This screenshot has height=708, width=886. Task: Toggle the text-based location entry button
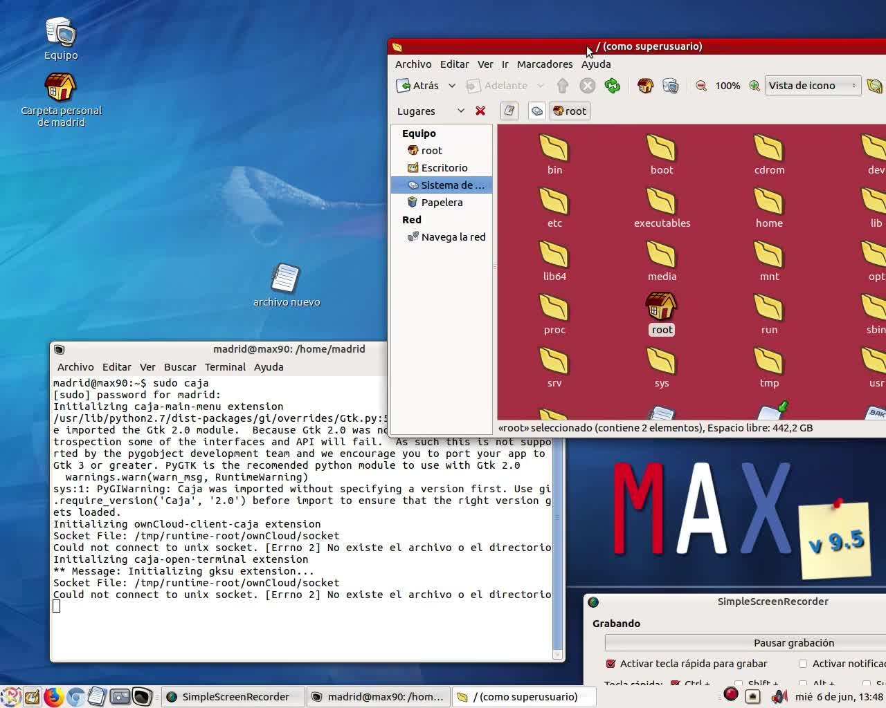509,111
